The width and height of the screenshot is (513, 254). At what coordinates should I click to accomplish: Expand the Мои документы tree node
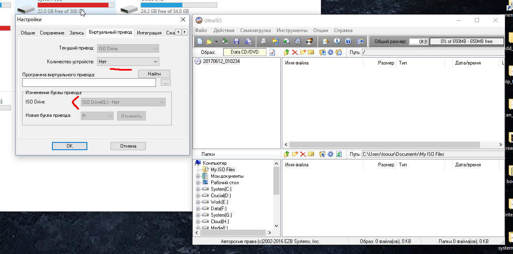click(198, 176)
